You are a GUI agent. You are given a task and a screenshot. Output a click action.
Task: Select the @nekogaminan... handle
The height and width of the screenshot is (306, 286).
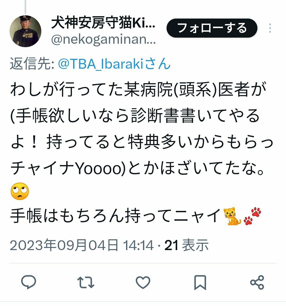pyautogui.click(x=103, y=39)
